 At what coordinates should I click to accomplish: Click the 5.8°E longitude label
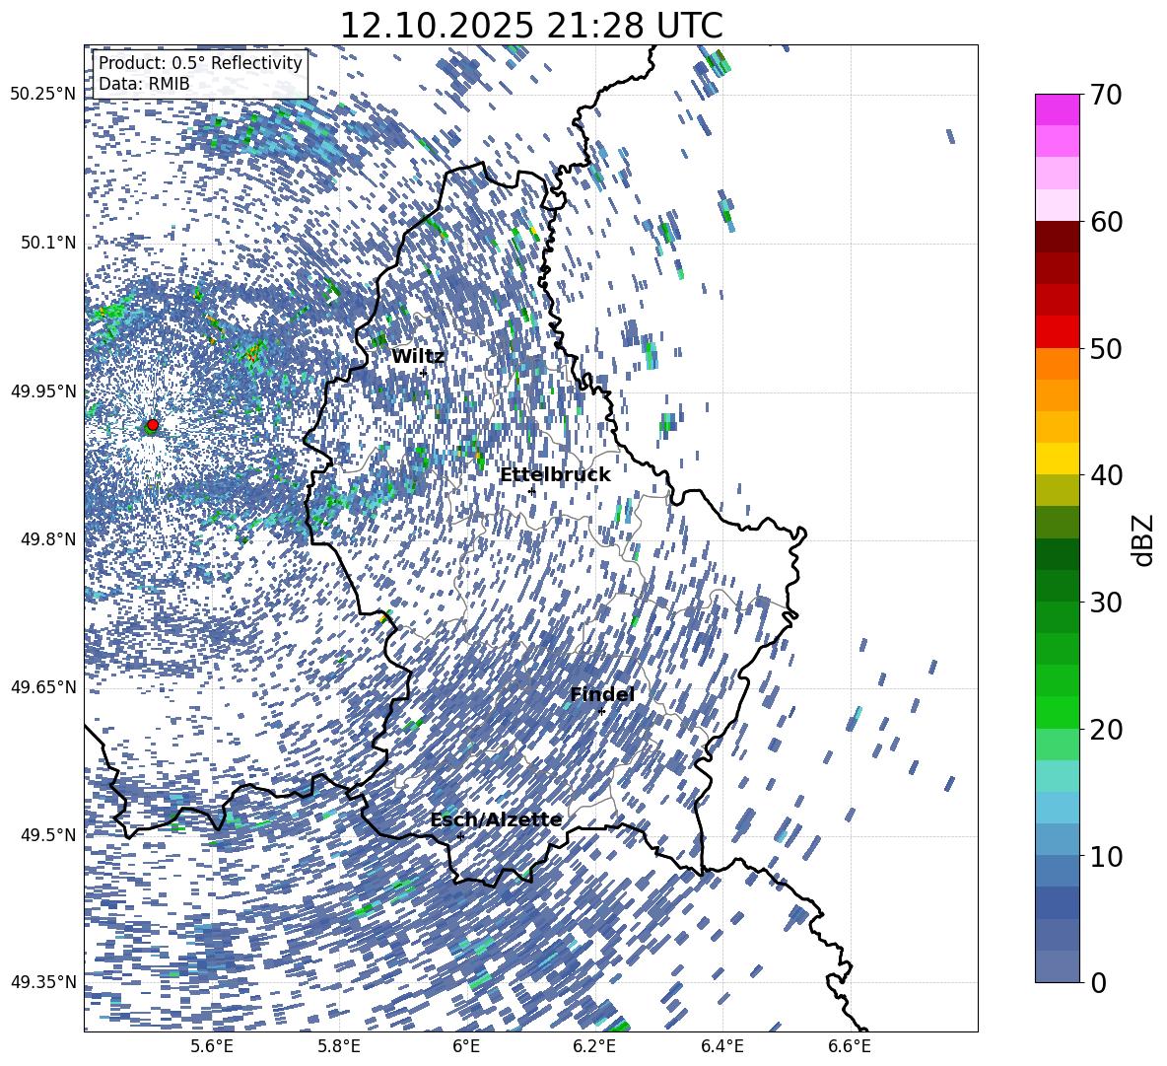(x=339, y=1046)
